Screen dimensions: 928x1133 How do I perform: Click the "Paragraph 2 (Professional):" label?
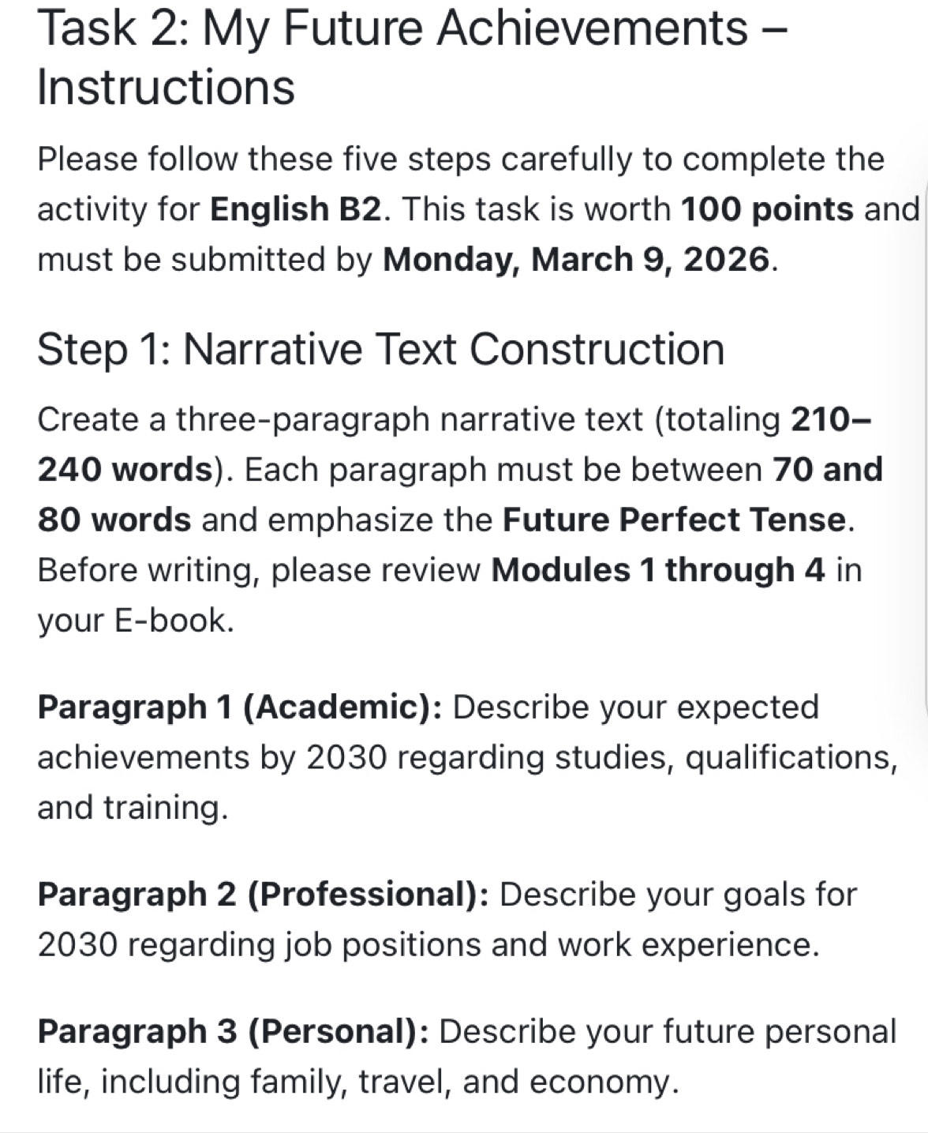click(263, 895)
